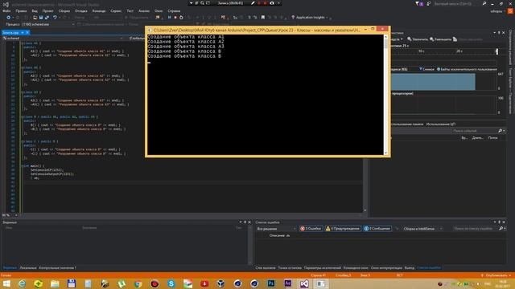
Task: Switch to the Параметры исключений tab
Action: (323, 267)
